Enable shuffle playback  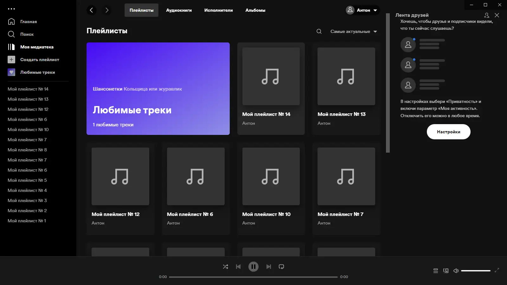(226, 267)
